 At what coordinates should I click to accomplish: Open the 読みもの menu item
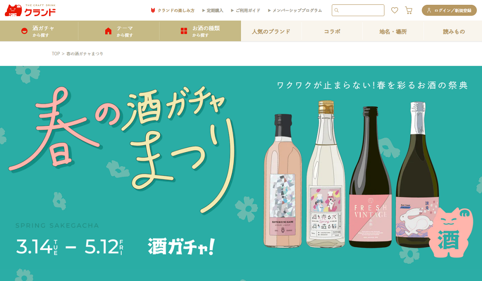pos(454,31)
